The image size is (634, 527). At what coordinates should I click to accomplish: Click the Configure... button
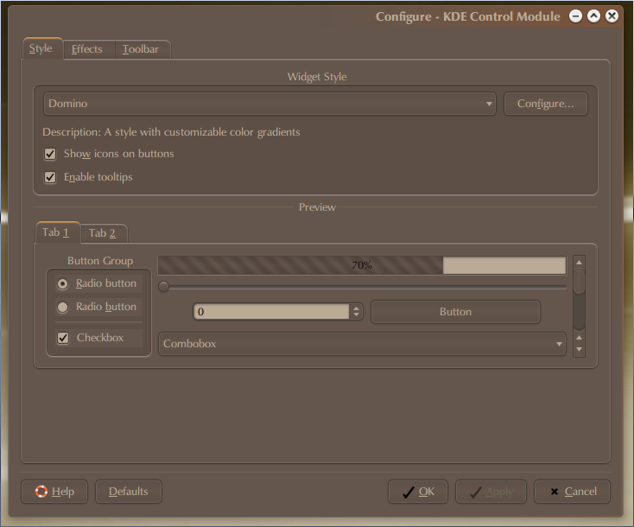click(545, 104)
